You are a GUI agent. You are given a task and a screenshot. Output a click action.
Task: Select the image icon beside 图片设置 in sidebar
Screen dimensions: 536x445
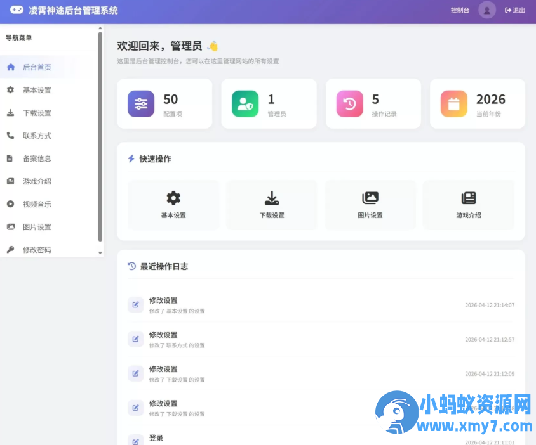tap(10, 226)
